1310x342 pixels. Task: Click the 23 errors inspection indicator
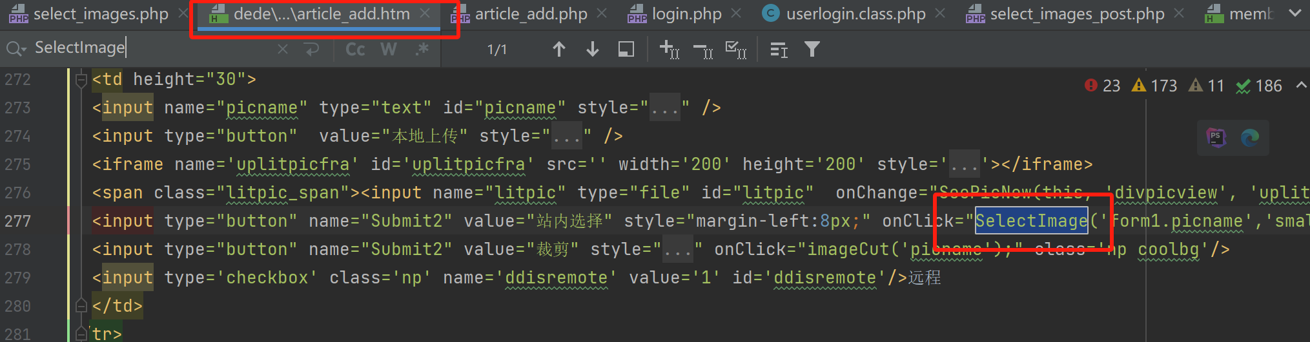point(1103,86)
